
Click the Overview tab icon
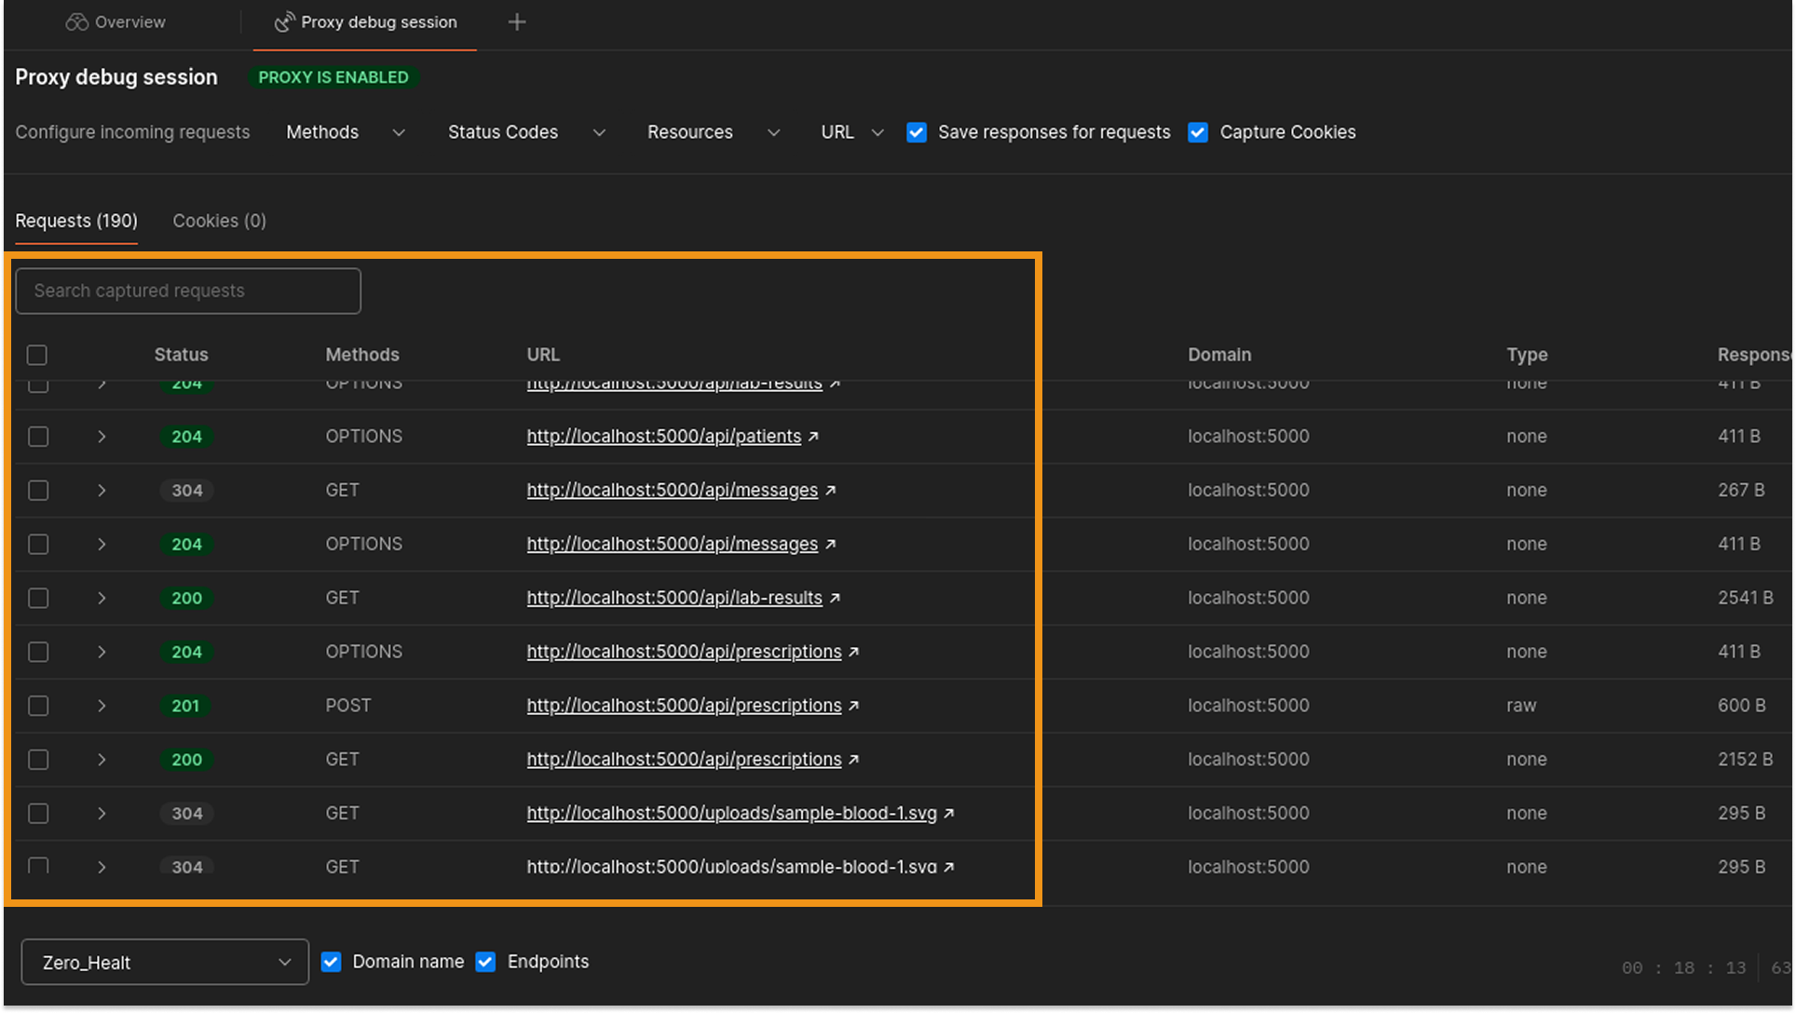point(76,22)
